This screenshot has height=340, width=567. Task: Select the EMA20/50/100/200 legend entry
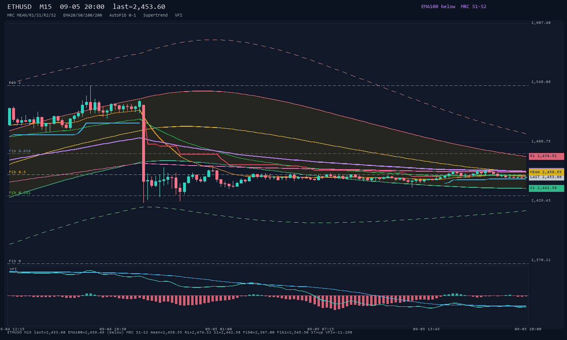[x=83, y=15]
